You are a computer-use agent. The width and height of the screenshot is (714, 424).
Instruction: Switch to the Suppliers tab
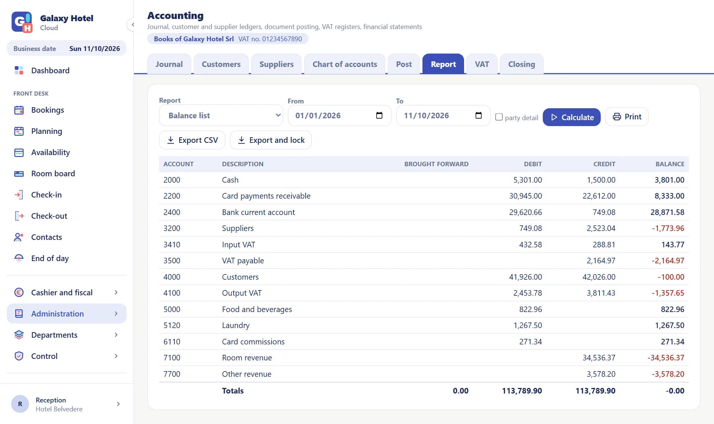coord(277,64)
